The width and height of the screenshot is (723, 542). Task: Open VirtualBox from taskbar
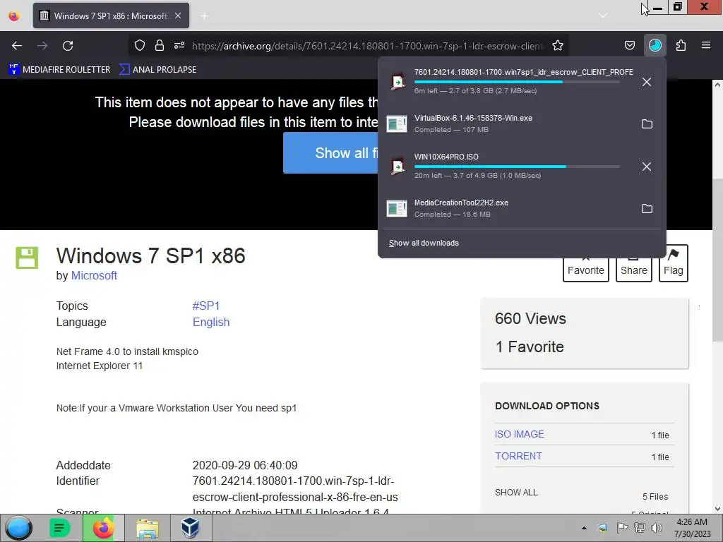(189, 528)
